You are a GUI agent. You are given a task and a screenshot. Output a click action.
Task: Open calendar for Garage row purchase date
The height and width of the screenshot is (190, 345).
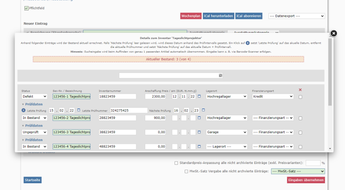(x=199, y=132)
